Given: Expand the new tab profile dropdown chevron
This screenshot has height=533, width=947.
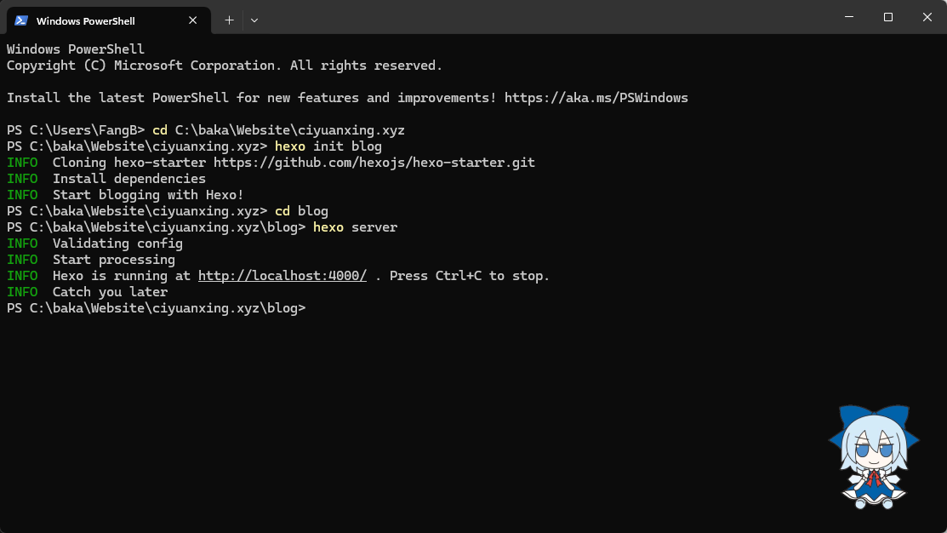Looking at the screenshot, I should click(x=254, y=20).
